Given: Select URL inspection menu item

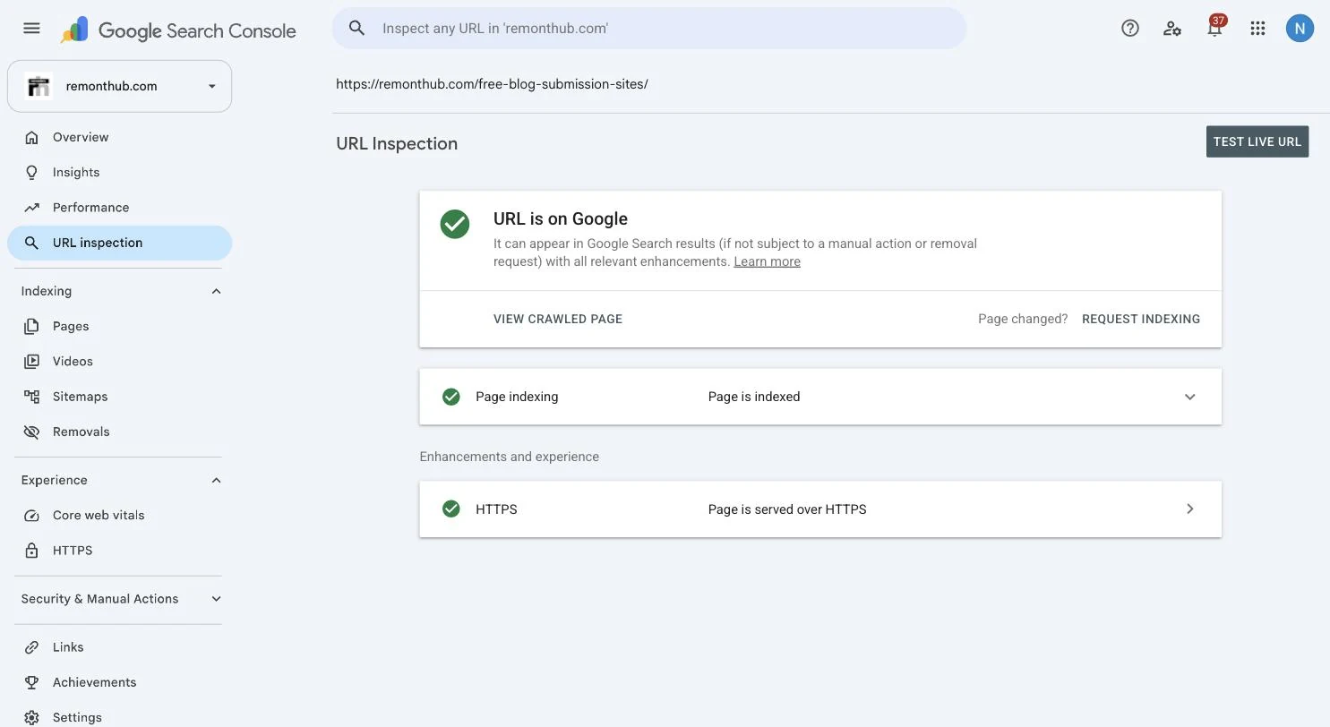Looking at the screenshot, I should [120, 243].
